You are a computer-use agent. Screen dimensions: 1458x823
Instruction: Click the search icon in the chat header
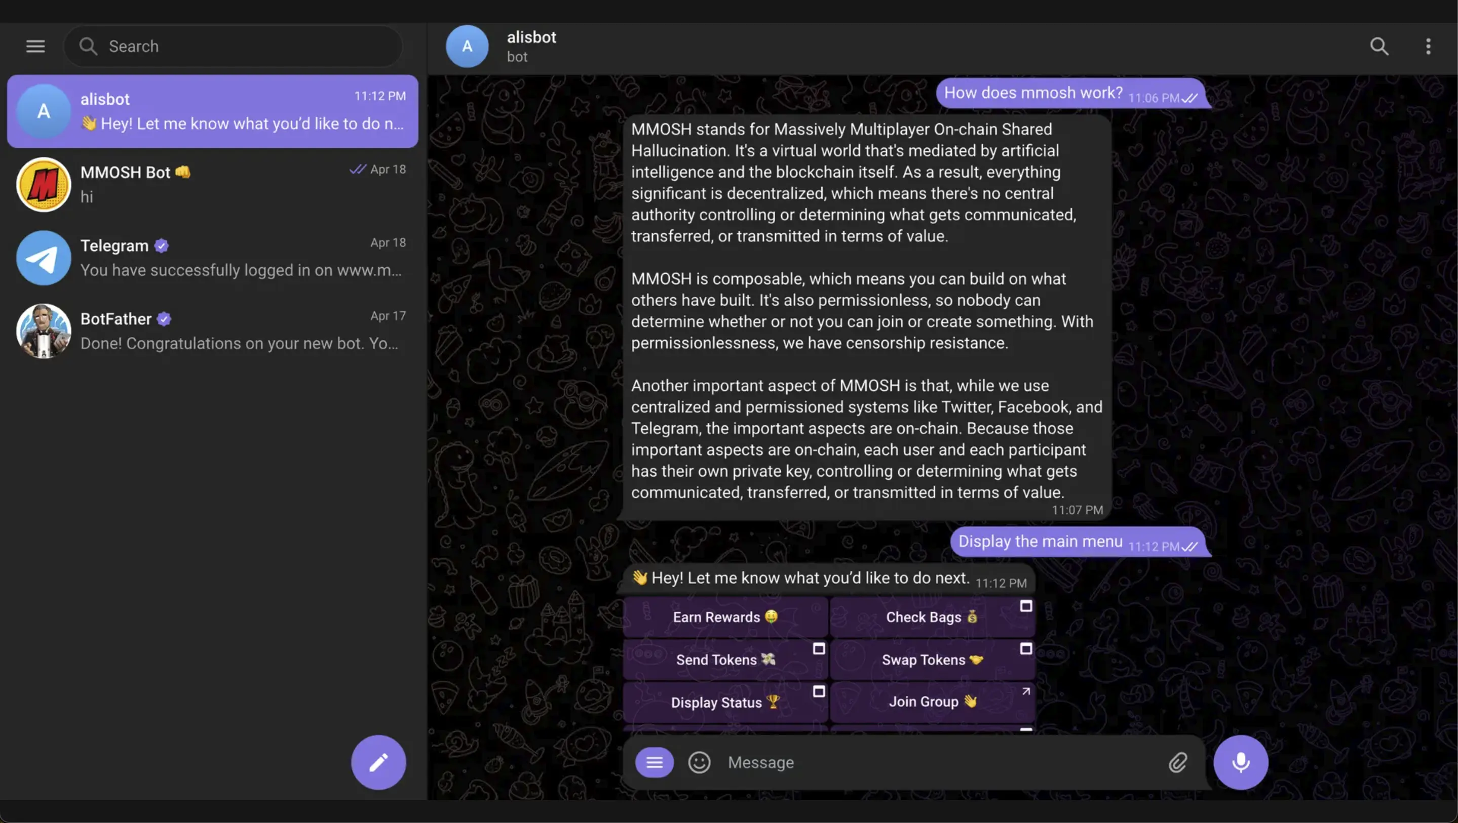[x=1379, y=47]
